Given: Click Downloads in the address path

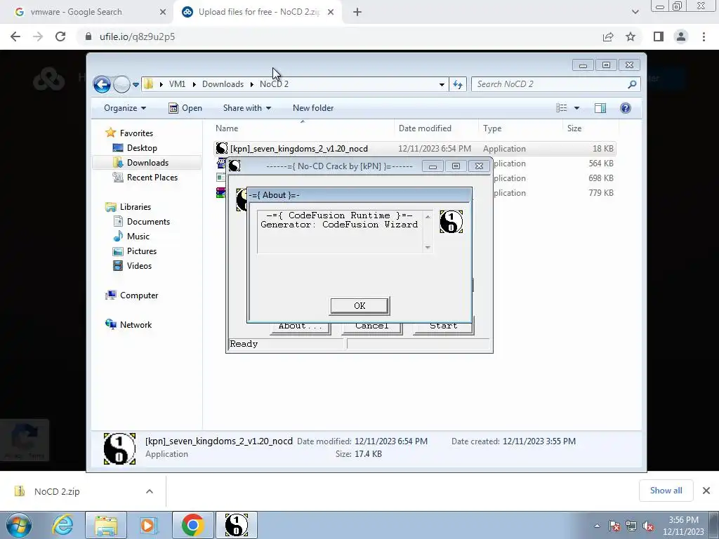Looking at the screenshot, I should tap(223, 84).
